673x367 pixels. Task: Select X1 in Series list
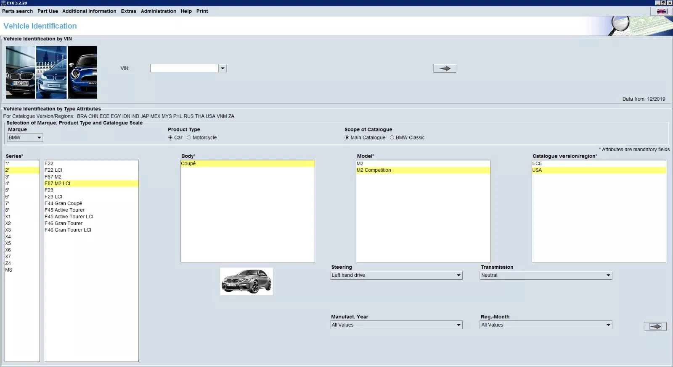click(x=22, y=217)
